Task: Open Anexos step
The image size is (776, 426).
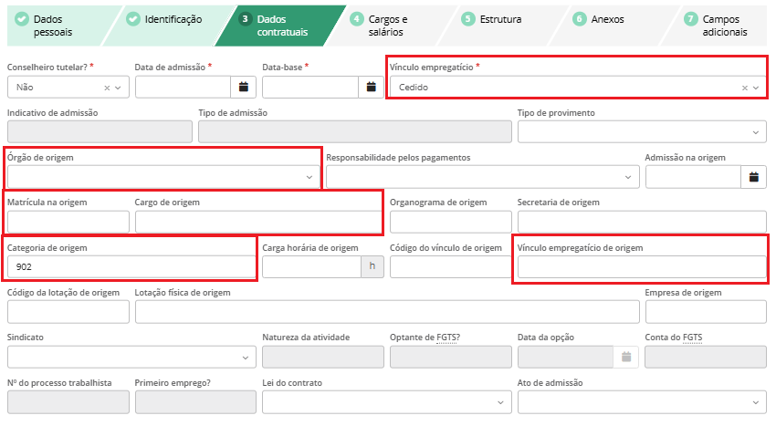Action: tap(613, 26)
